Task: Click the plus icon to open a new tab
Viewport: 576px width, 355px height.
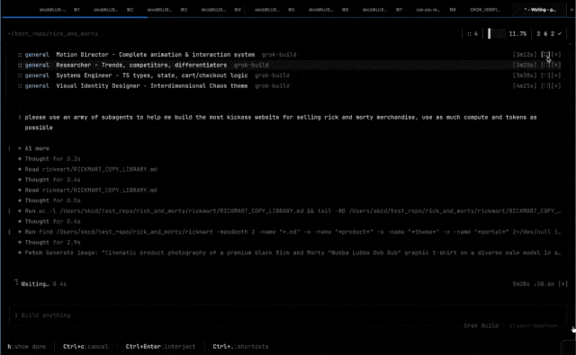Action: tap(571, 10)
